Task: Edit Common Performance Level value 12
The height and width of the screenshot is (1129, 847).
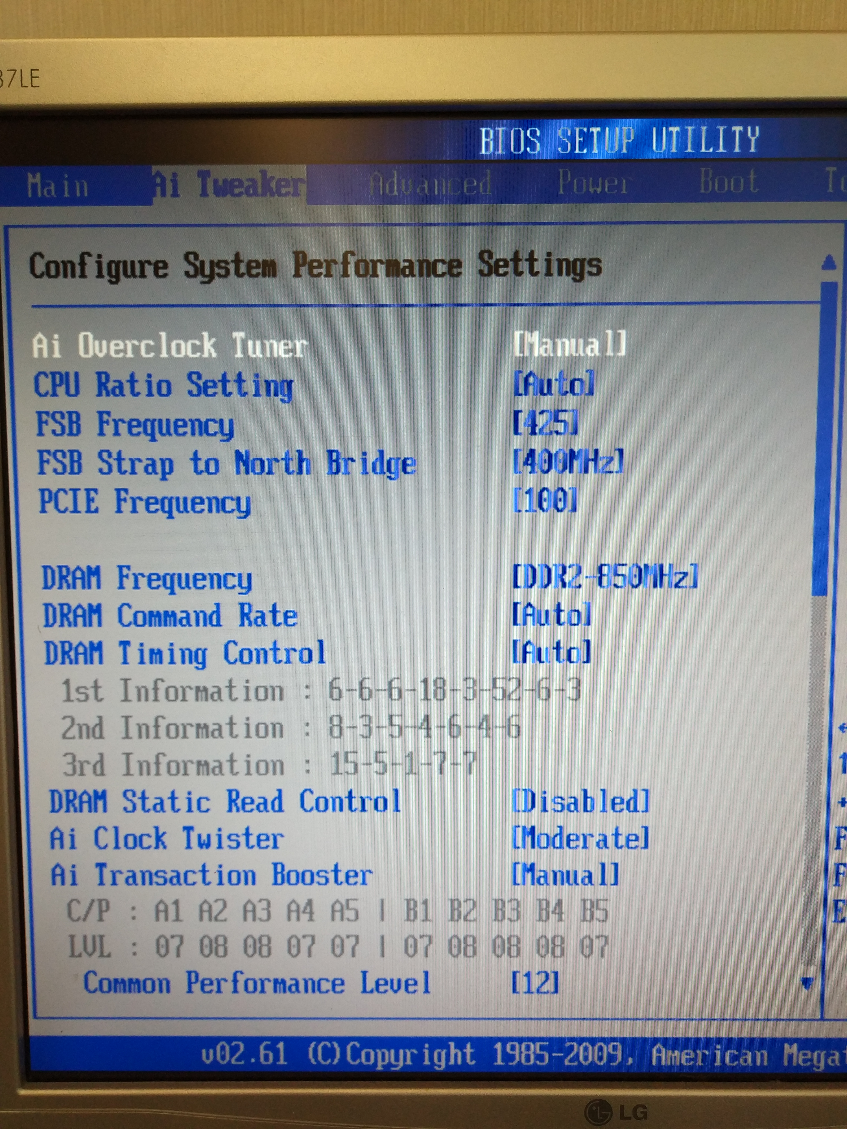Action: [x=535, y=982]
